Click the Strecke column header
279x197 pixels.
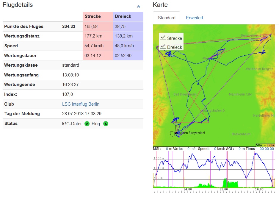[x=93, y=16]
